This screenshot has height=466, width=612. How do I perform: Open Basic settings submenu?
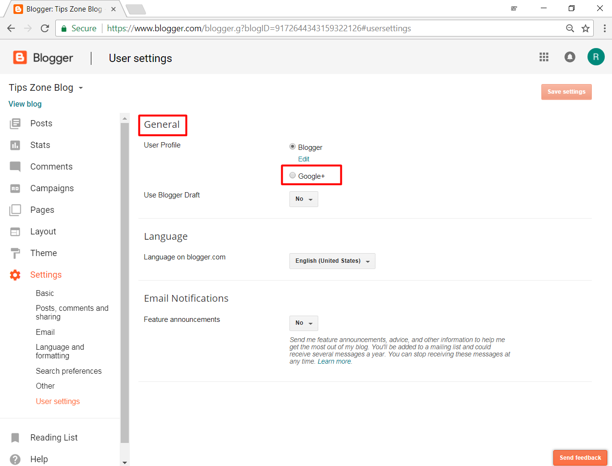click(x=45, y=293)
